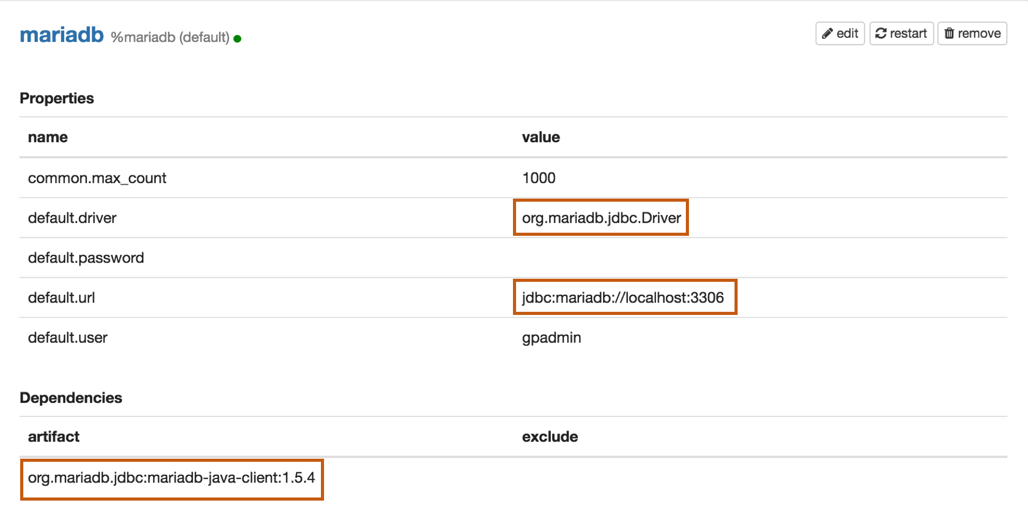Select the mariadb-java-client:1.5.4 artifact
1028x528 pixels.
pyautogui.click(x=171, y=478)
